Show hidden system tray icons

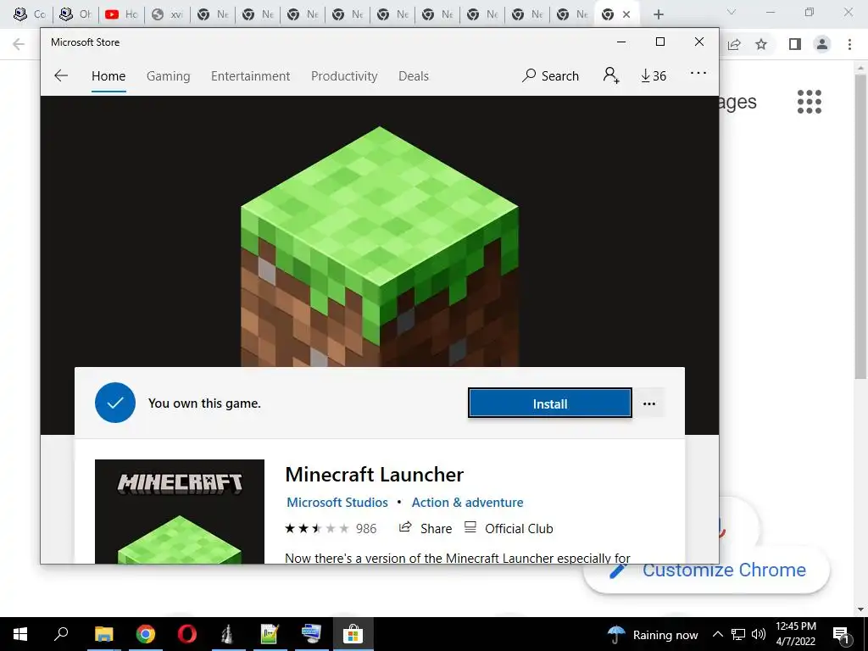[x=717, y=634]
